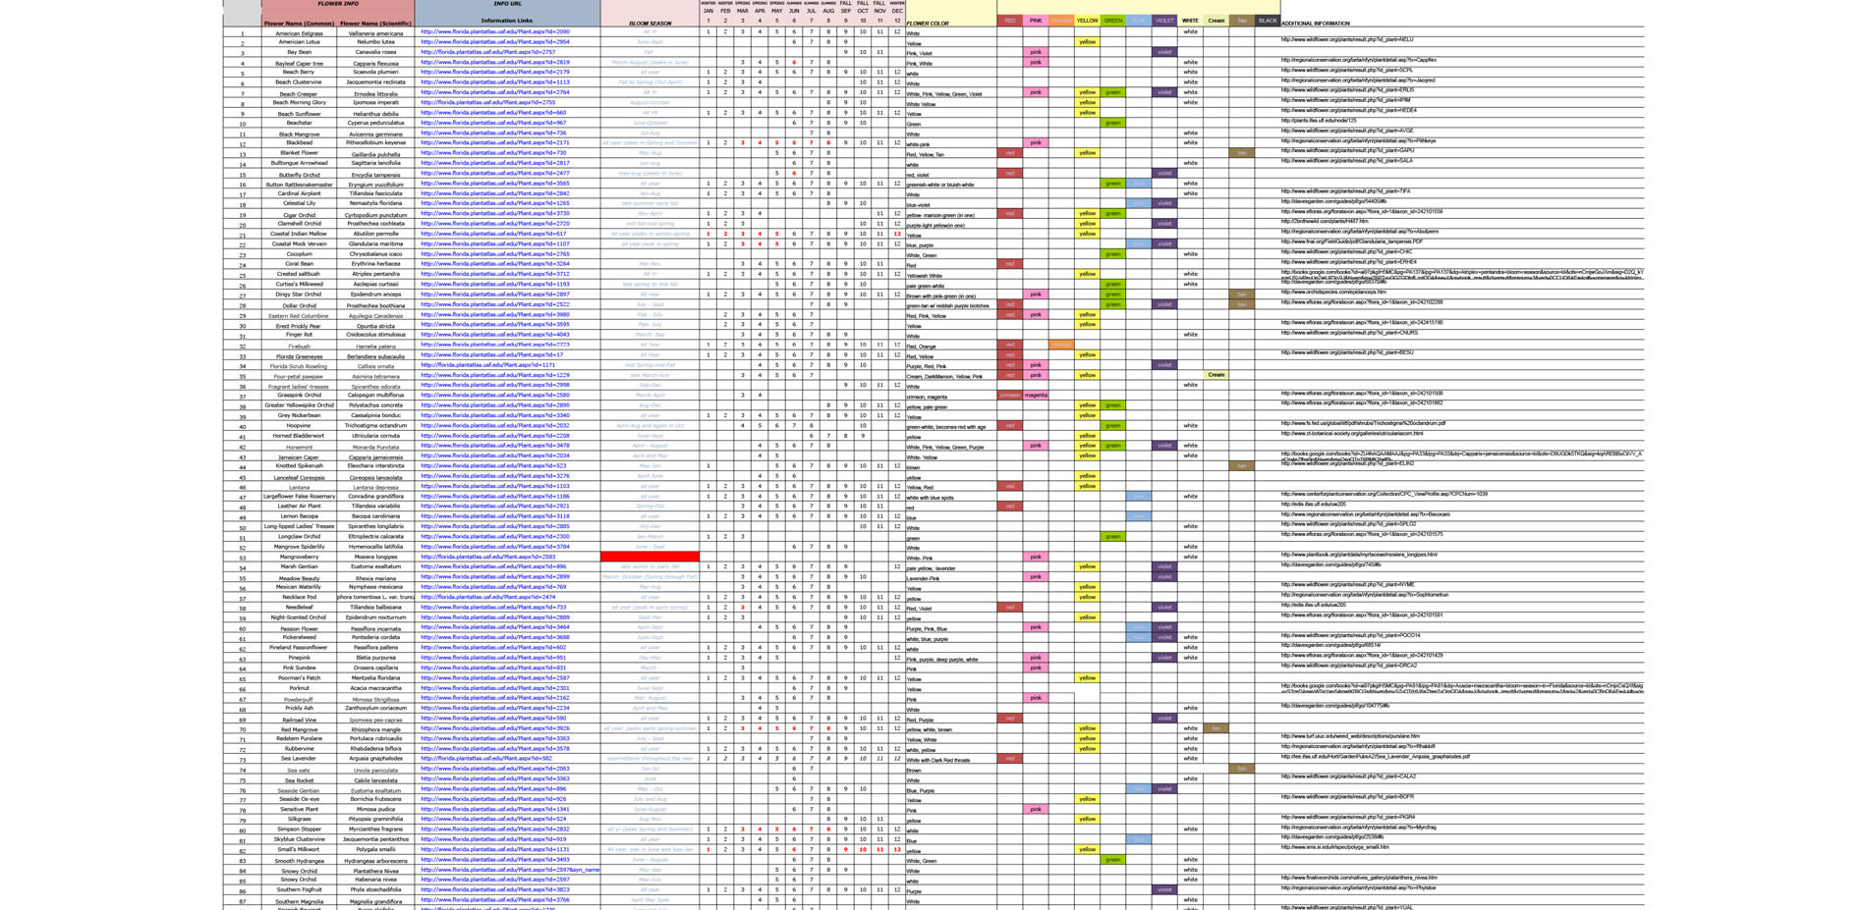Click the Information Links column header
The image size is (1867, 910).
tap(506, 21)
